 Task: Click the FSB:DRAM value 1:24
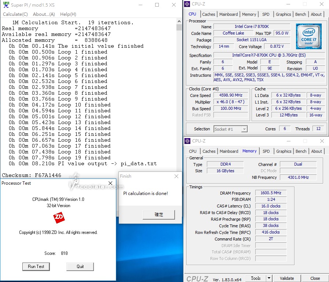coord(271,199)
